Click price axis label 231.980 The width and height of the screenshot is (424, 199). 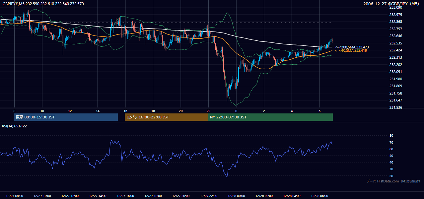(x=396, y=79)
